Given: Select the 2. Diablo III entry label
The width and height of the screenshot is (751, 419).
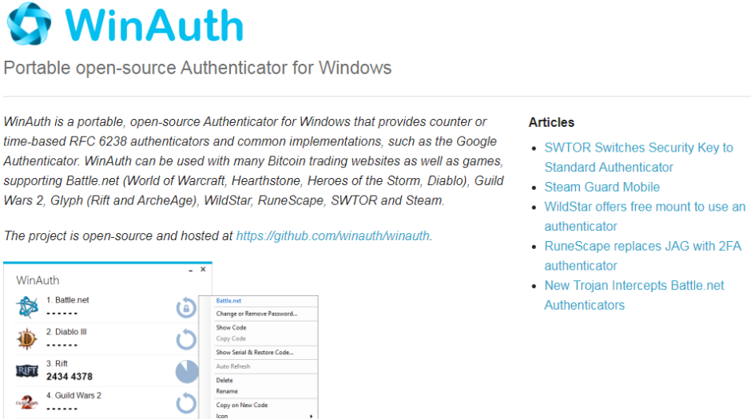Looking at the screenshot, I should coord(66,331).
